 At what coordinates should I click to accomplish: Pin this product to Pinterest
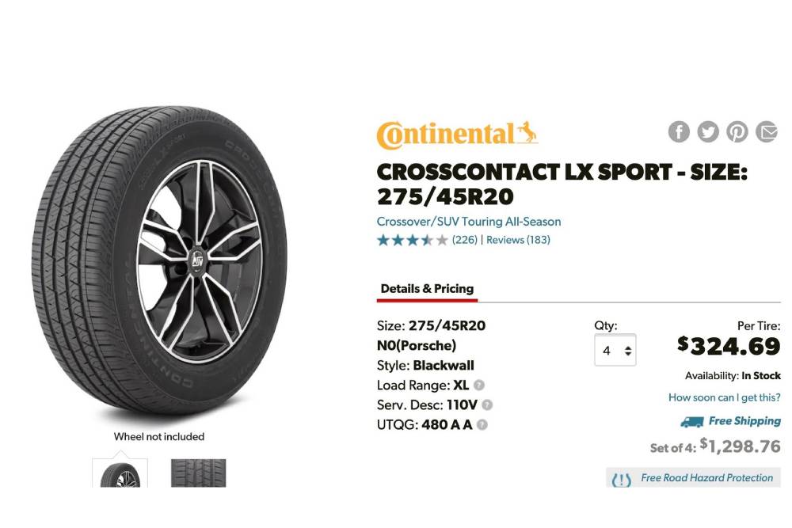coord(737,131)
